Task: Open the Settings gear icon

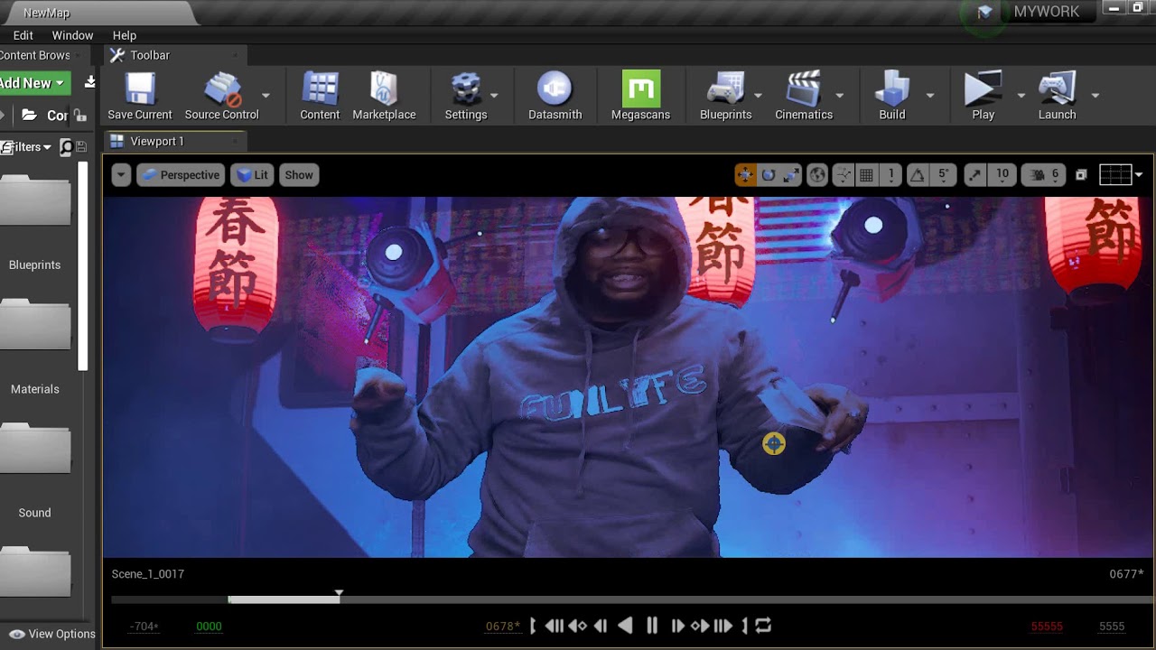Action: coord(465,88)
